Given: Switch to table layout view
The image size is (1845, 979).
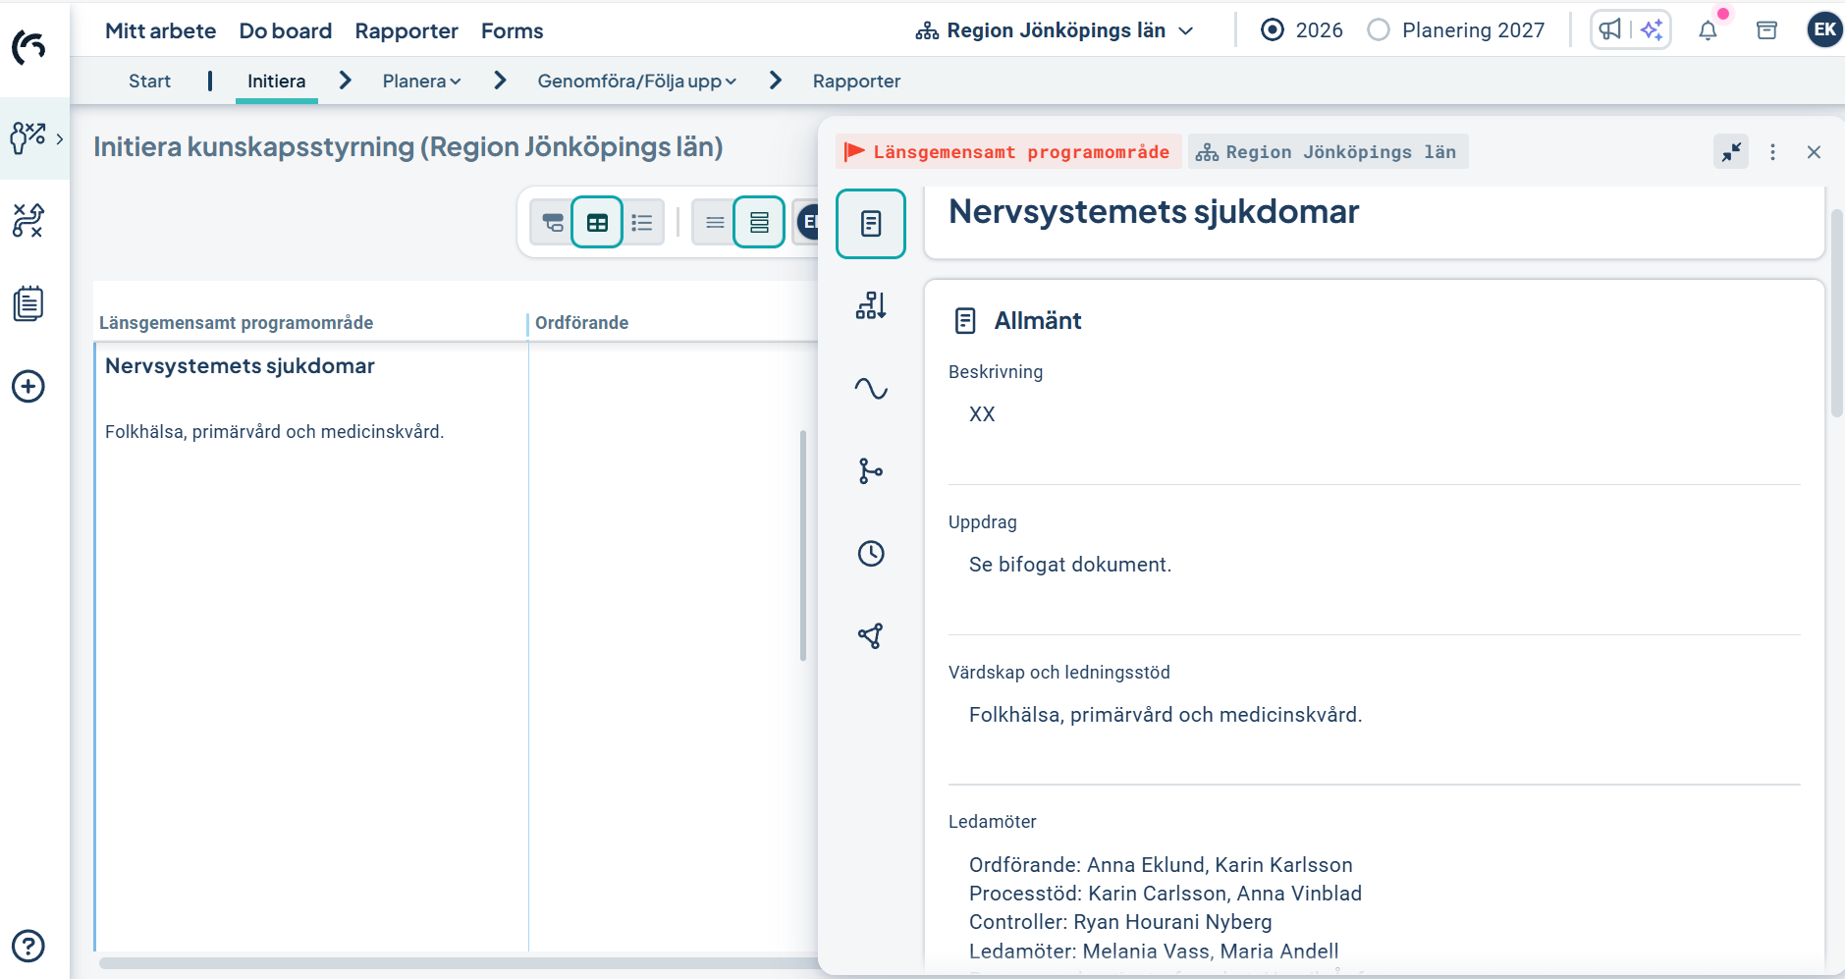Looking at the screenshot, I should tap(597, 222).
